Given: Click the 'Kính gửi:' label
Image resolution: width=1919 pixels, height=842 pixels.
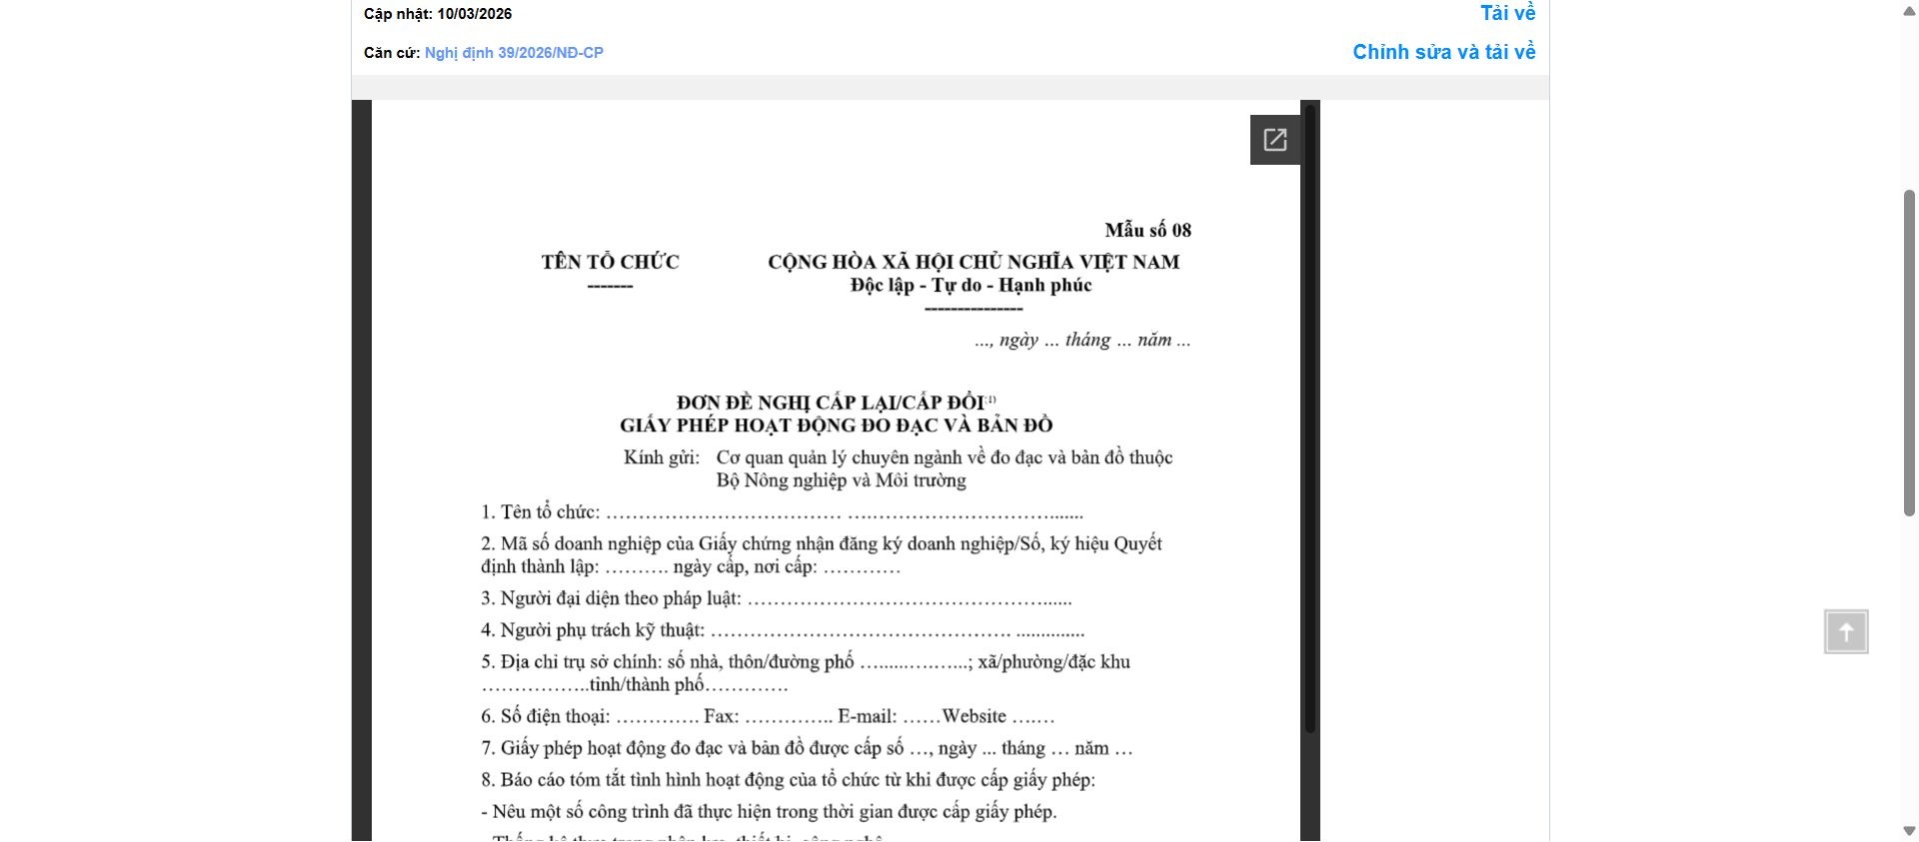Looking at the screenshot, I should (x=662, y=458).
